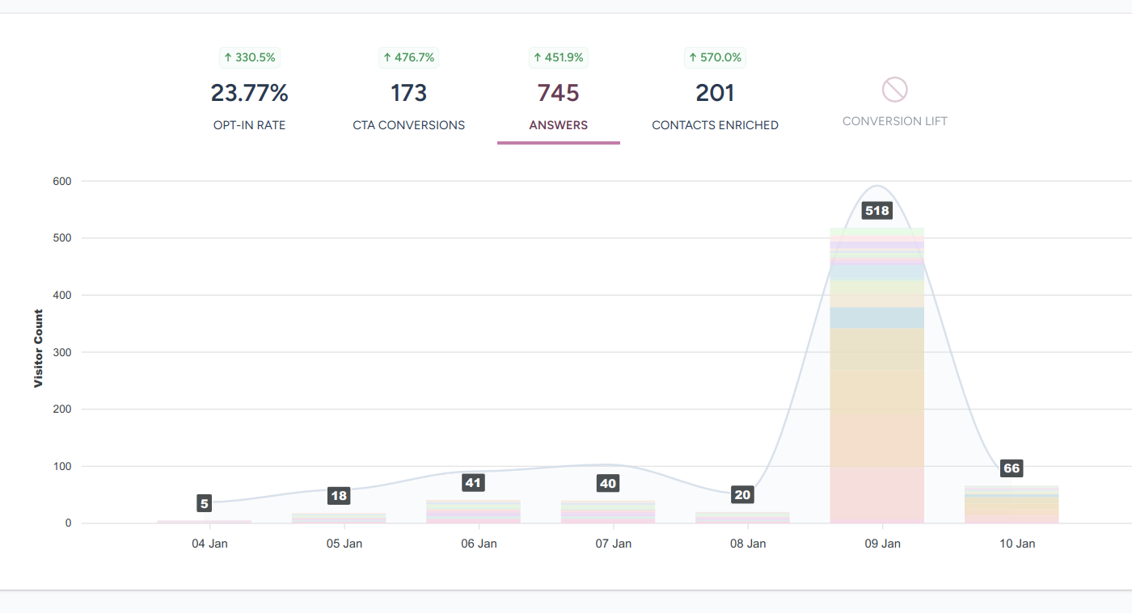Click the blue segment in the 09 Jan bar
This screenshot has width=1132, height=613.
pos(876,317)
